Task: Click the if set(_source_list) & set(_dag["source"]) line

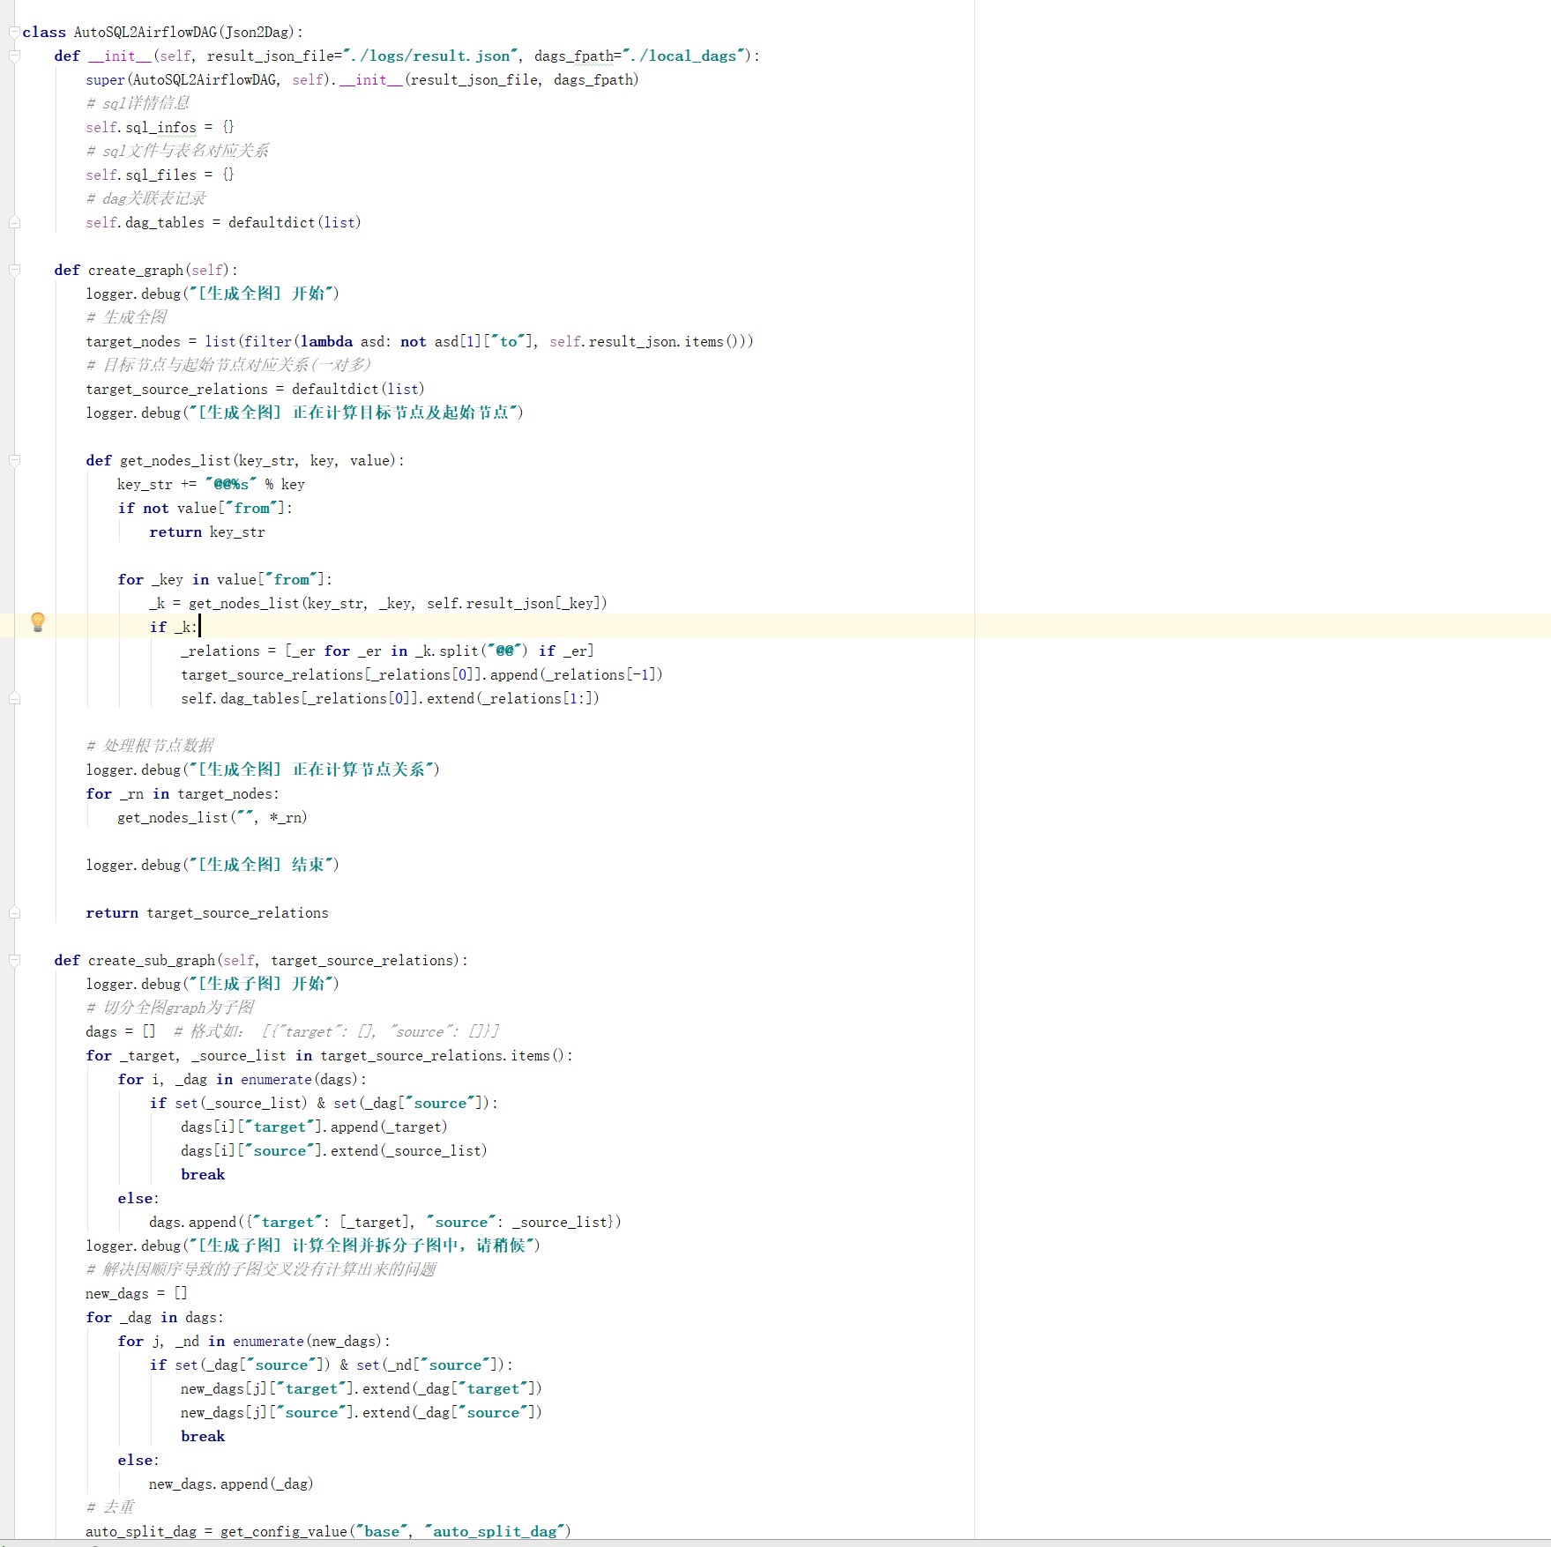Action: click(x=324, y=1103)
